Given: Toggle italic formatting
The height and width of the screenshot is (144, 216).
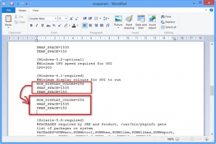Looking at the screenshot, I should click(x=37, y=25).
